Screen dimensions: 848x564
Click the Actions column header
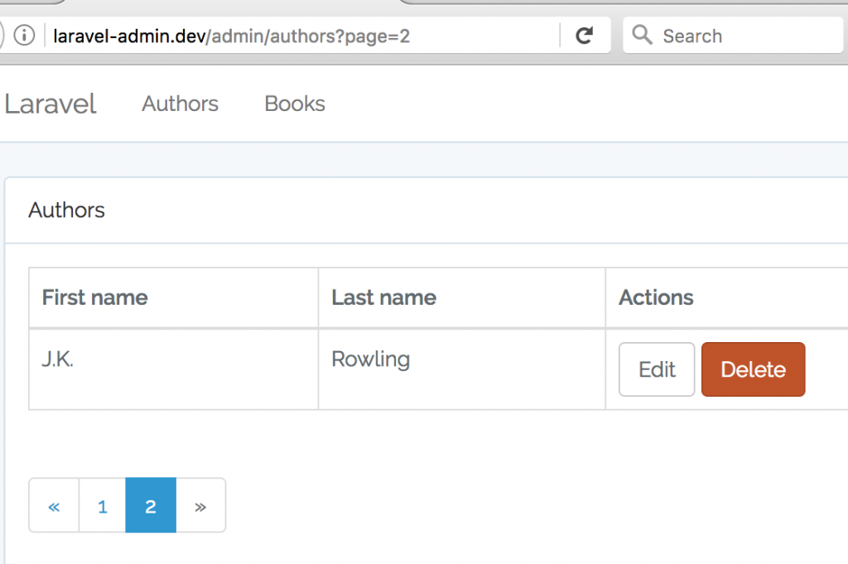coord(655,297)
